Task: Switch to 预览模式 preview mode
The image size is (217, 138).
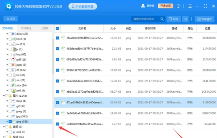Action: coord(204,19)
